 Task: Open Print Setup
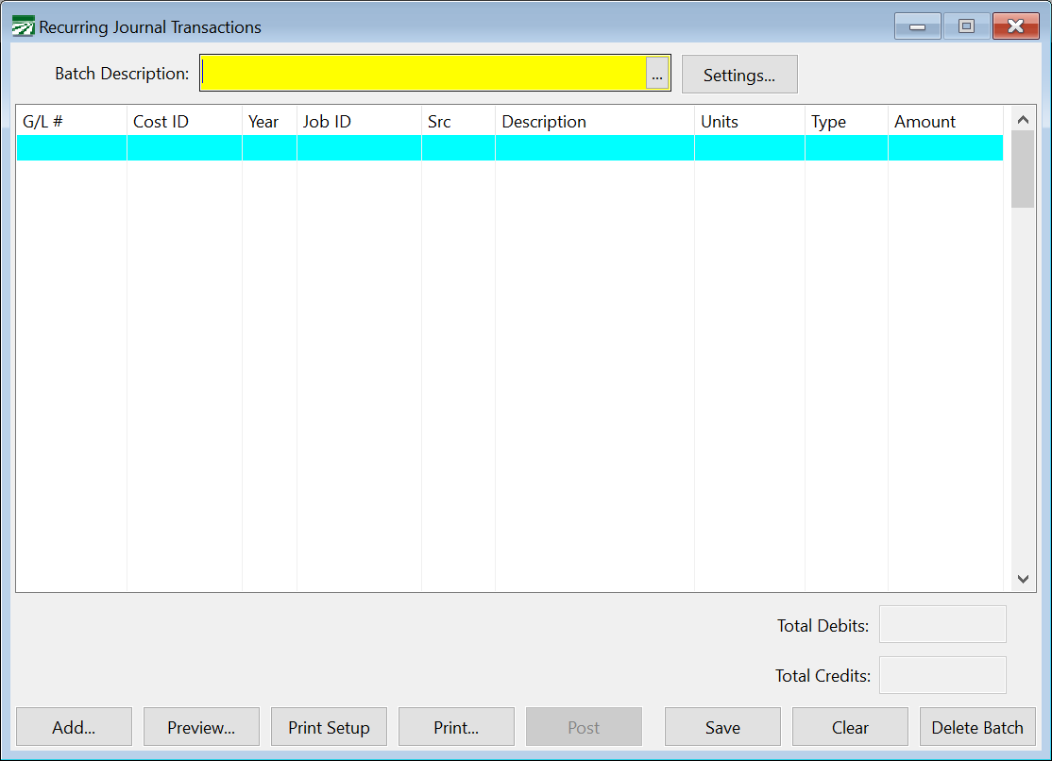(329, 727)
